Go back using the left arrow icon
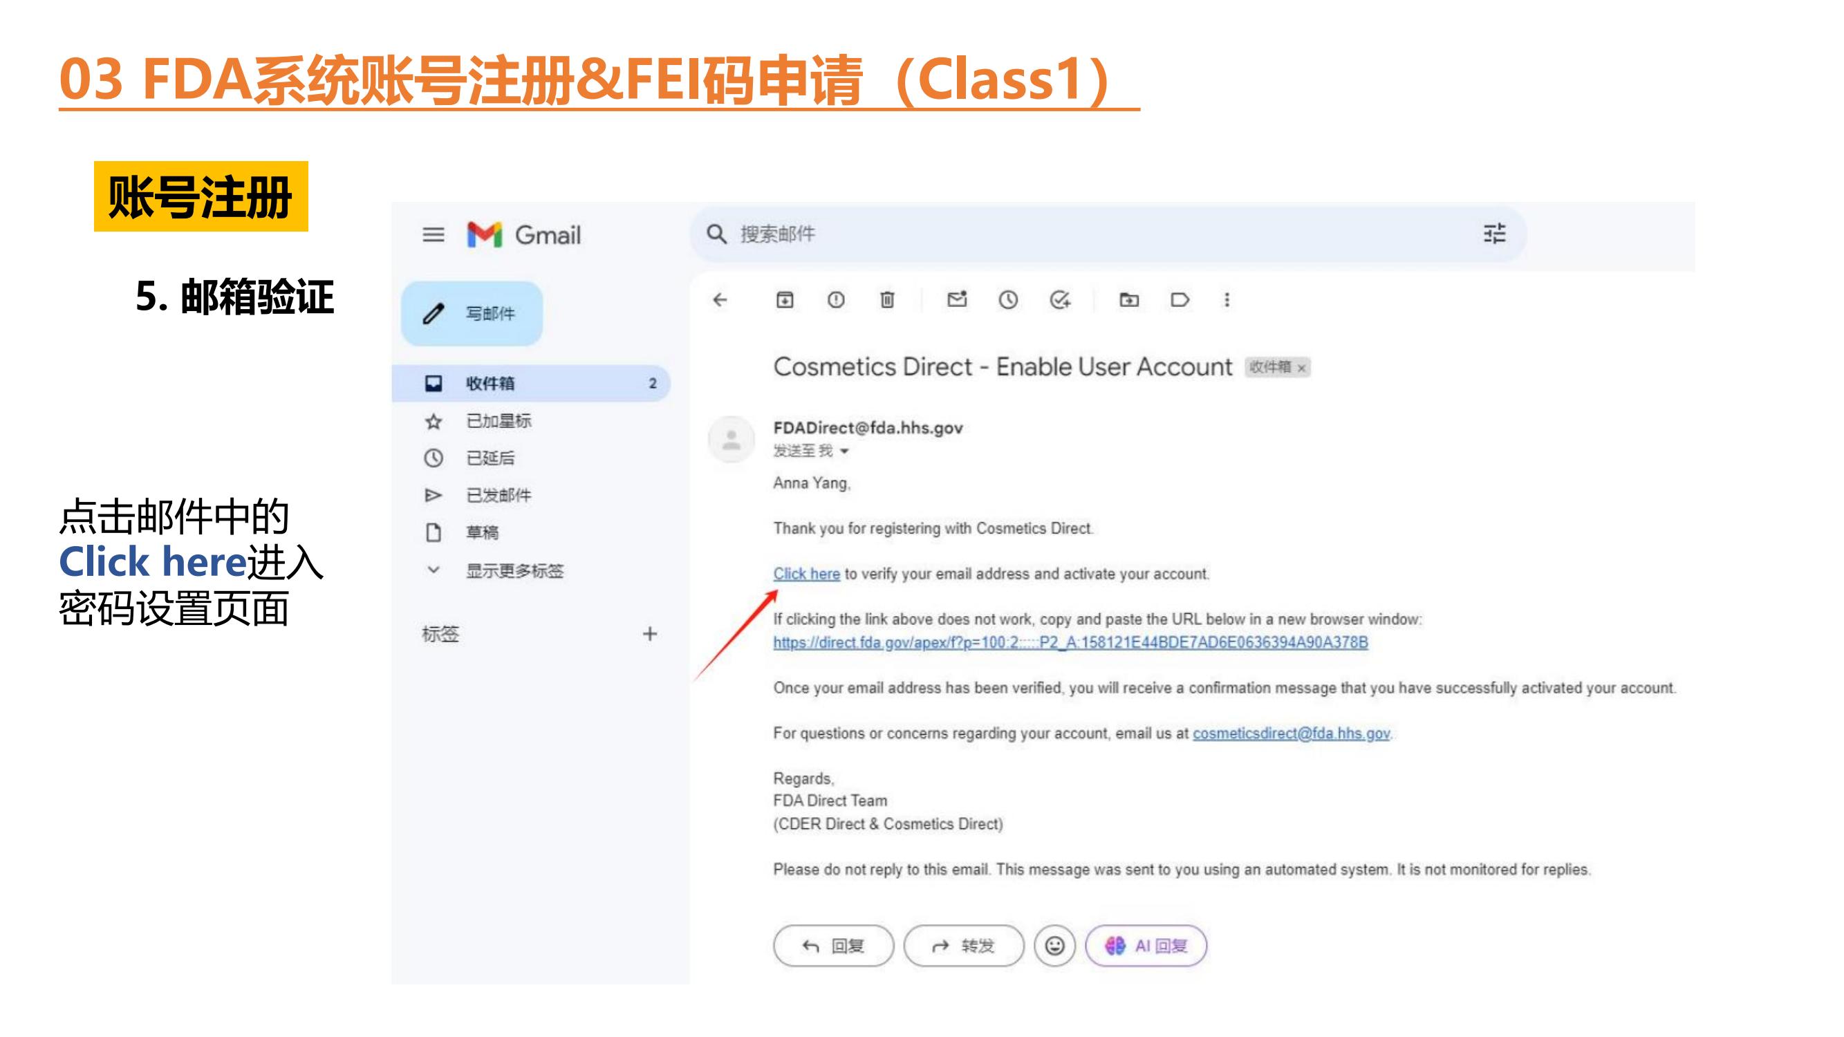Screen dimensions: 1844x1037 pyautogui.click(x=720, y=300)
